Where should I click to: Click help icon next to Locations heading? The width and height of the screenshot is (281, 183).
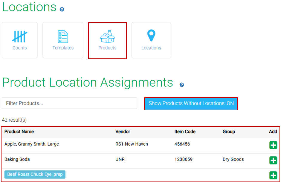(x=62, y=9)
